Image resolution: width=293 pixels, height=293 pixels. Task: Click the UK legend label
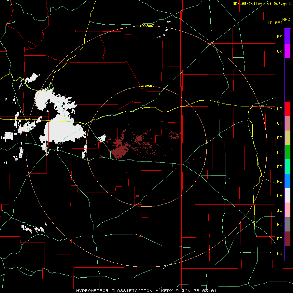point(279,51)
